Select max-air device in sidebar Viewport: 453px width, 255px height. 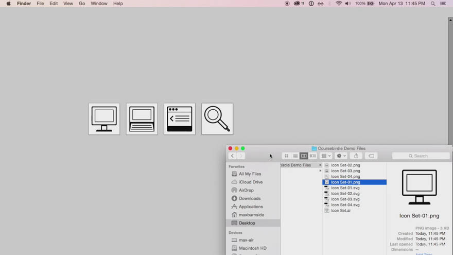click(x=246, y=240)
